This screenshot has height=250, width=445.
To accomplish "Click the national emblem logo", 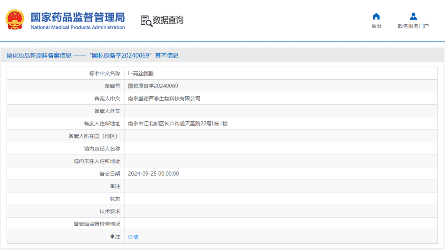I will click(x=15, y=20).
